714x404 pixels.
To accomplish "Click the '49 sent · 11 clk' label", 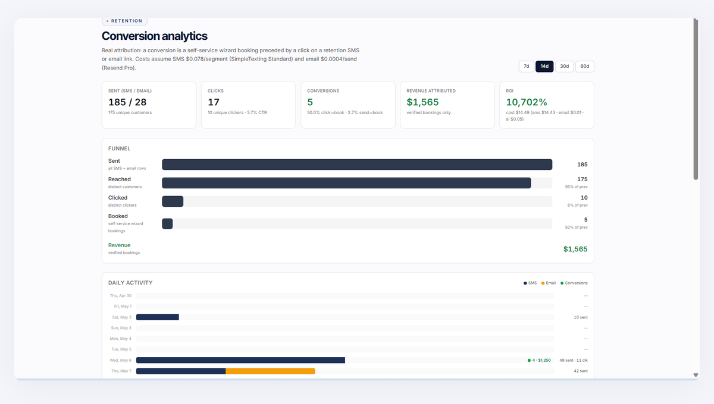I will coord(572,360).
